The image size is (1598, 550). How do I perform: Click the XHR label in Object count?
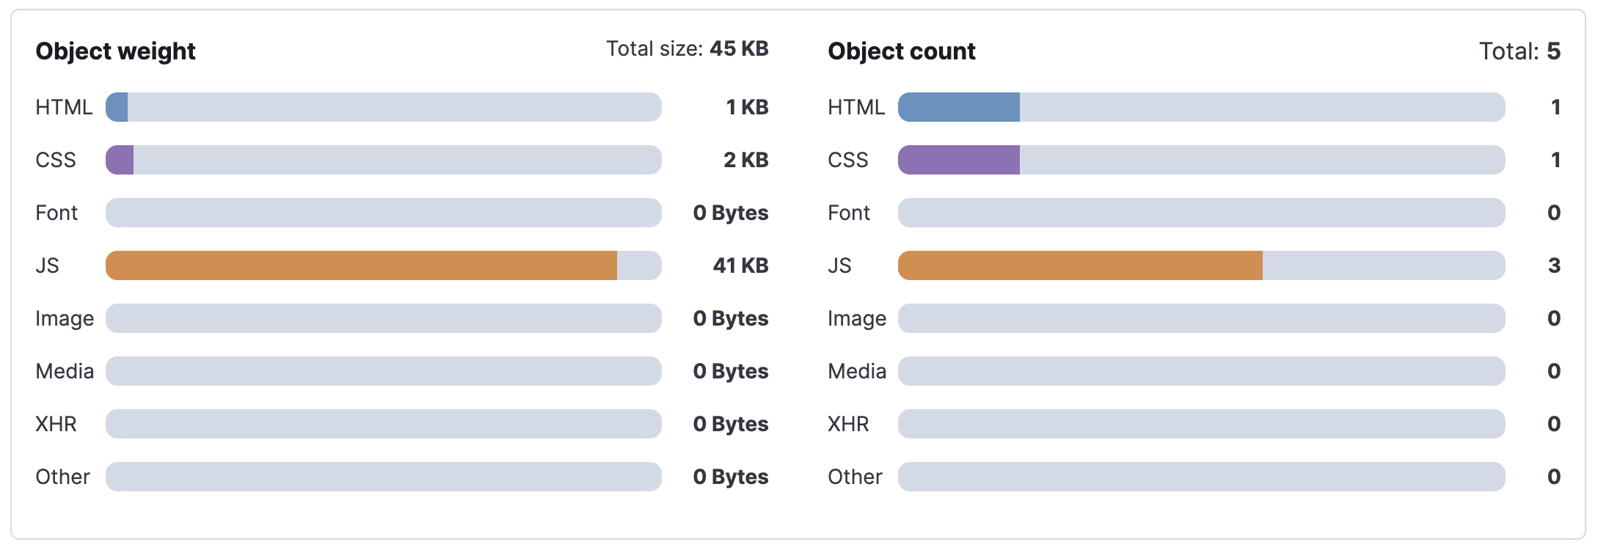[848, 424]
